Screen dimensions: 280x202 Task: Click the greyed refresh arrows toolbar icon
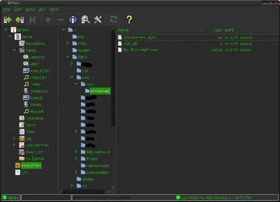[x=113, y=19]
